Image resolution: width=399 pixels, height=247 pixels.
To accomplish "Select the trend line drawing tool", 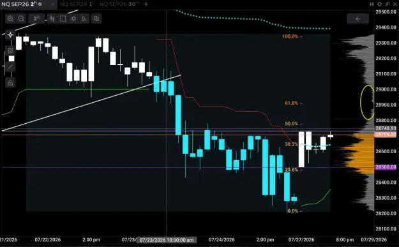I will point(10,66).
